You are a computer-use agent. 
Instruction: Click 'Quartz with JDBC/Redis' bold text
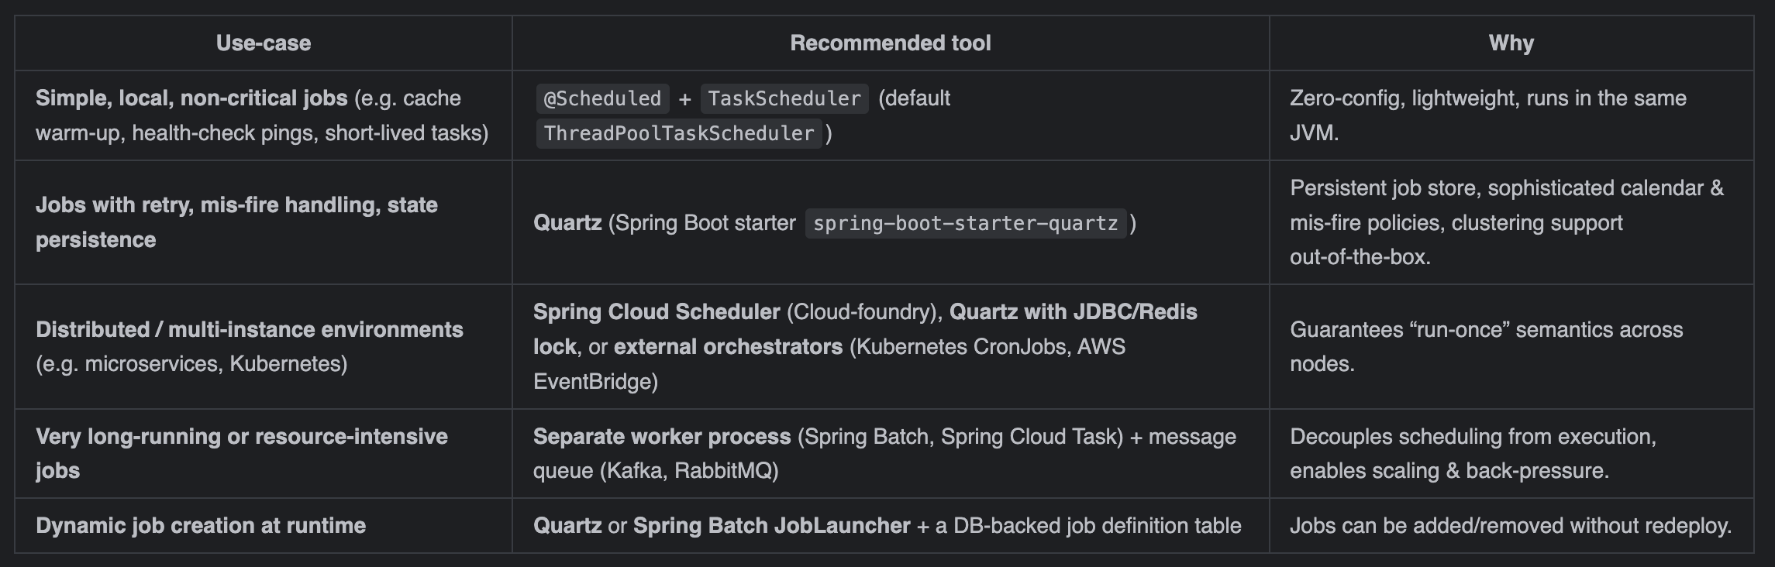(1073, 312)
